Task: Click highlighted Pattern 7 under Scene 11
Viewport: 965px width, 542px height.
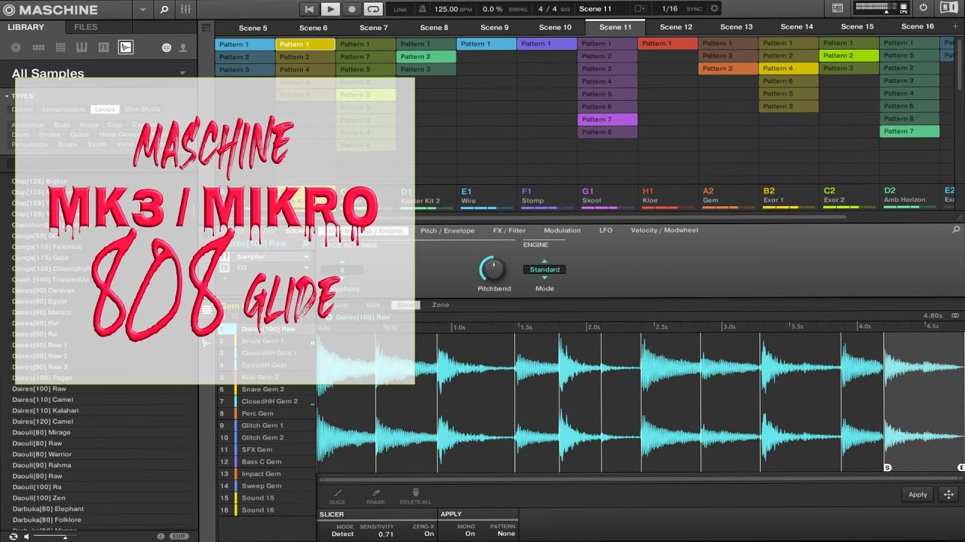Action: click(608, 119)
